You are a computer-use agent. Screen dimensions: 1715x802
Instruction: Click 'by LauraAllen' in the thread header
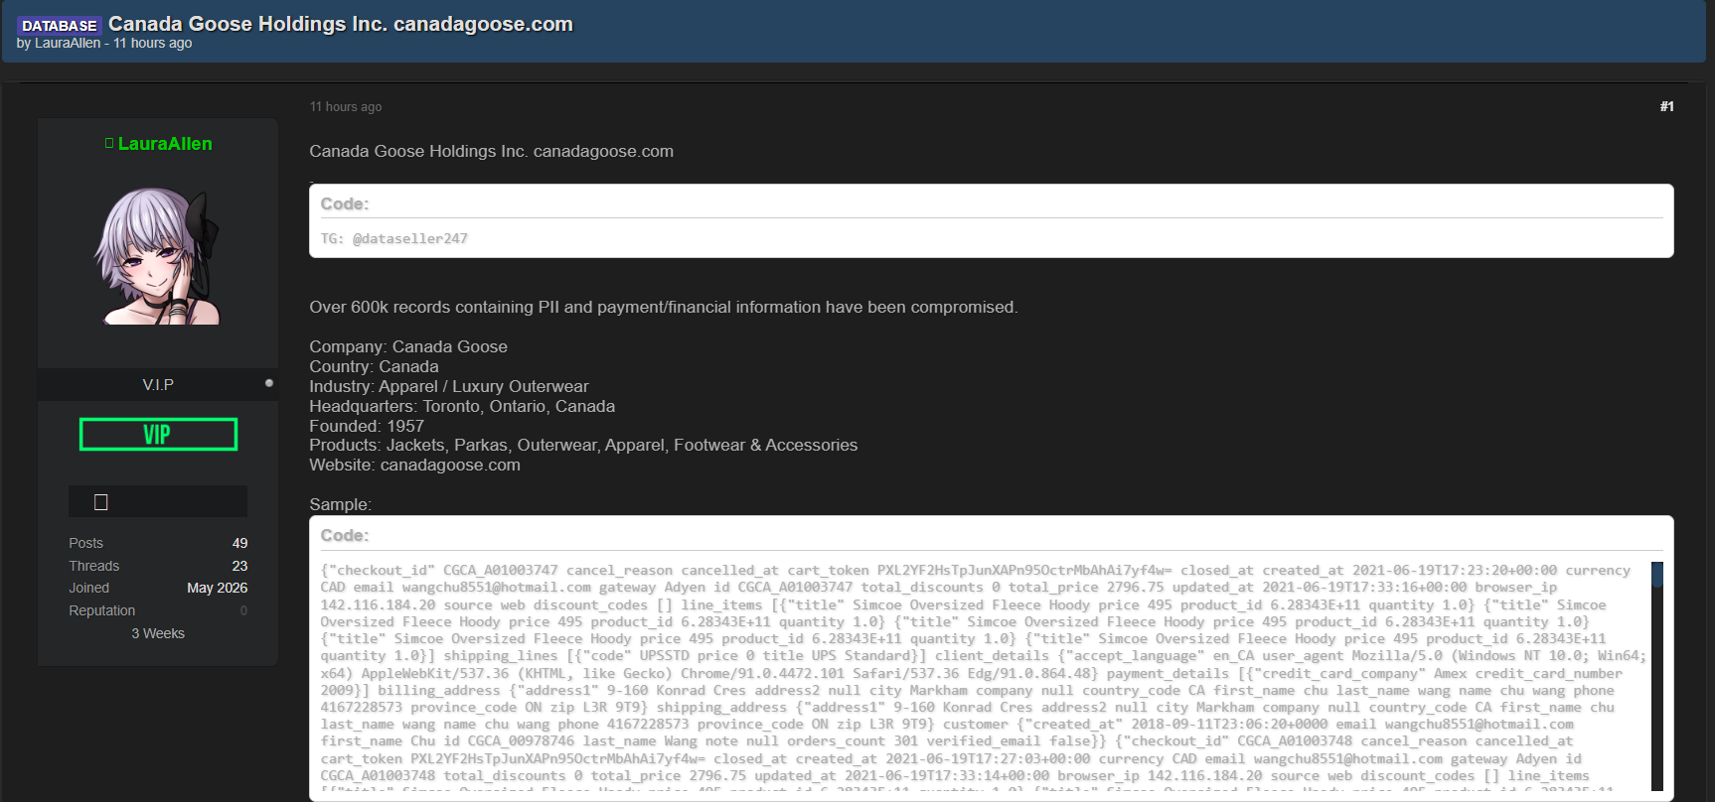coord(59,43)
